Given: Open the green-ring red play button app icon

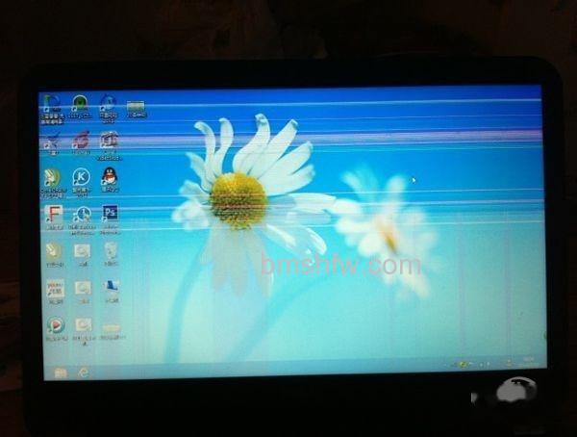Looking at the screenshot, I should click(56, 325).
